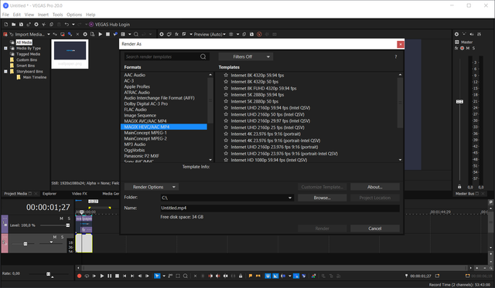Open the edit tool dropdown arrow in transport bar
Image resolution: width=495 pixels, height=288 pixels.
pos(163,276)
